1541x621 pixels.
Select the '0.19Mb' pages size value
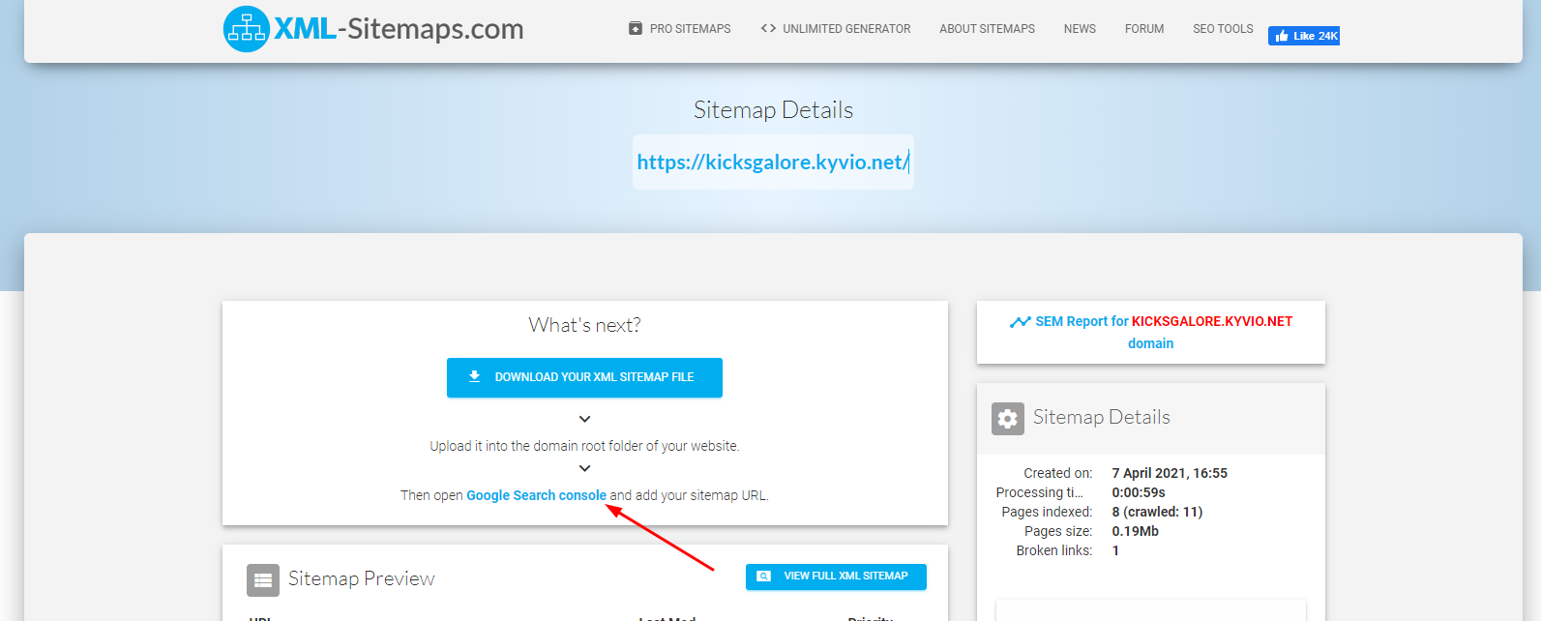(x=1135, y=531)
